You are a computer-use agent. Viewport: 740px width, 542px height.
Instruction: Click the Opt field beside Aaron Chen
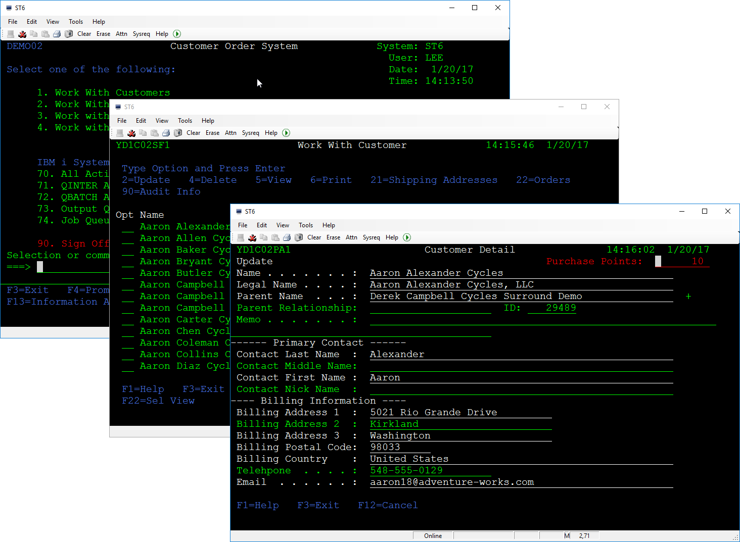click(128, 331)
